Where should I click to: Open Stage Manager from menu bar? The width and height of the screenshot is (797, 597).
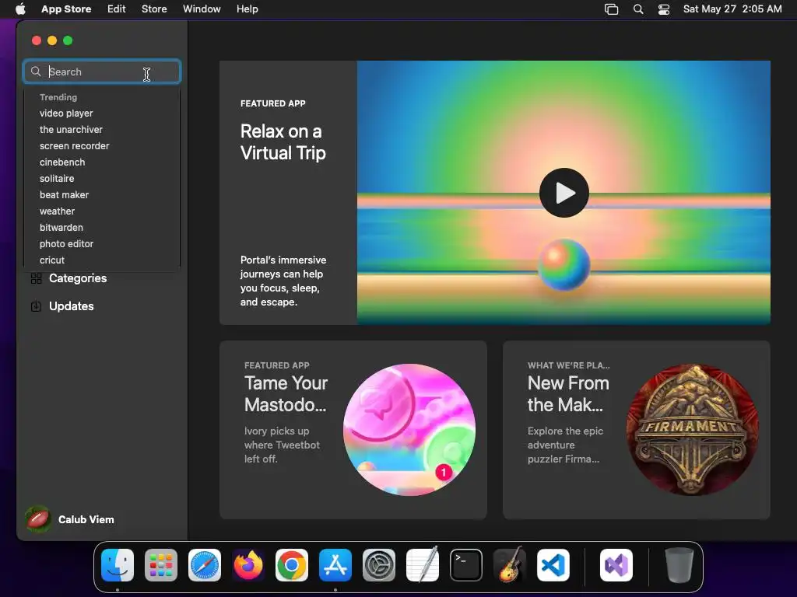tap(612, 9)
